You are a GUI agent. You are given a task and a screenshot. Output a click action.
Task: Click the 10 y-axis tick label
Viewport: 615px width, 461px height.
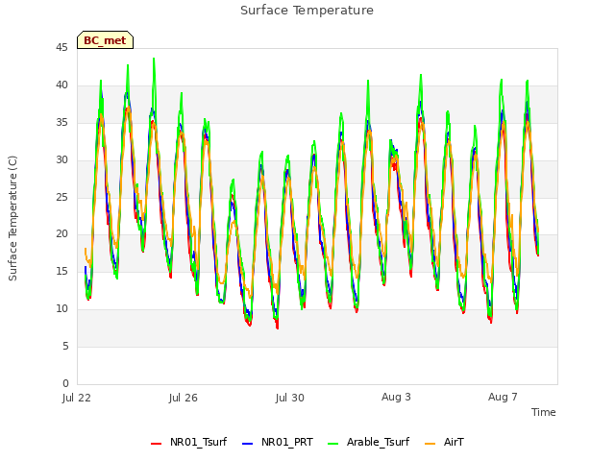[61, 308]
